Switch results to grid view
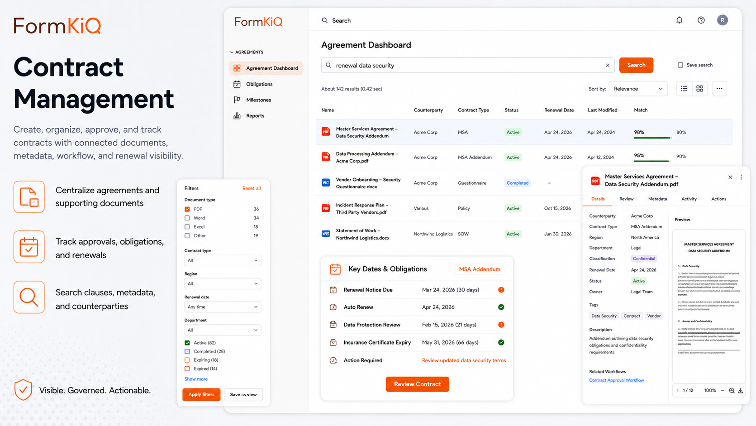The image size is (756, 426). [x=700, y=89]
